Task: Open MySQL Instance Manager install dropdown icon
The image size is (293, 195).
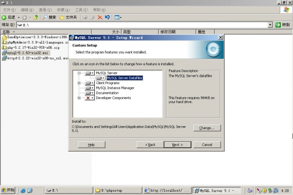Action: (90, 88)
